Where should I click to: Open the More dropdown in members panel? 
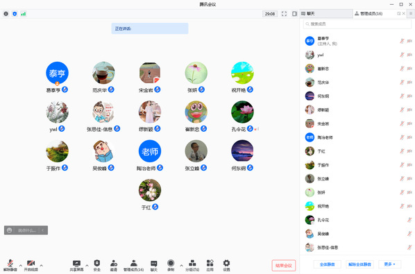pyautogui.click(x=389, y=264)
